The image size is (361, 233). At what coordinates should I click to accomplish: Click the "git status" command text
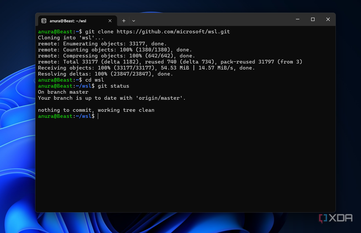(x=113, y=86)
